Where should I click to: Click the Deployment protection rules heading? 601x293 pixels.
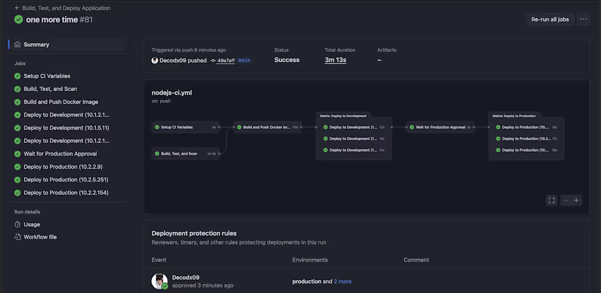(x=194, y=233)
